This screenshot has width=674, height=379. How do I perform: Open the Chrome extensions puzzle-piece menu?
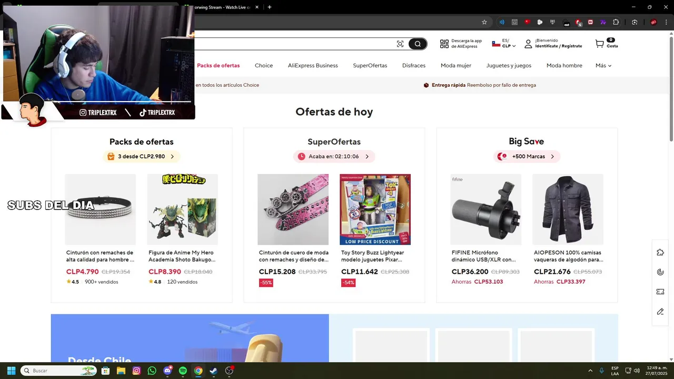pyautogui.click(x=616, y=22)
